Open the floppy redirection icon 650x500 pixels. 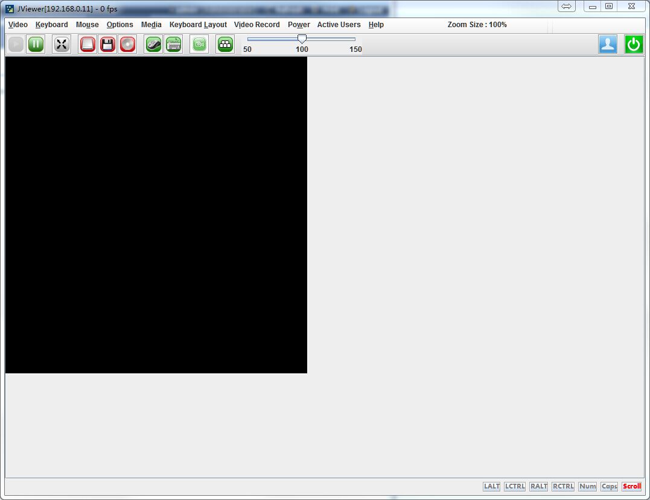108,44
